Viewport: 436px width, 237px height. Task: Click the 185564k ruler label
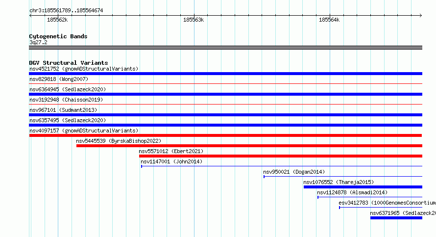(329, 20)
